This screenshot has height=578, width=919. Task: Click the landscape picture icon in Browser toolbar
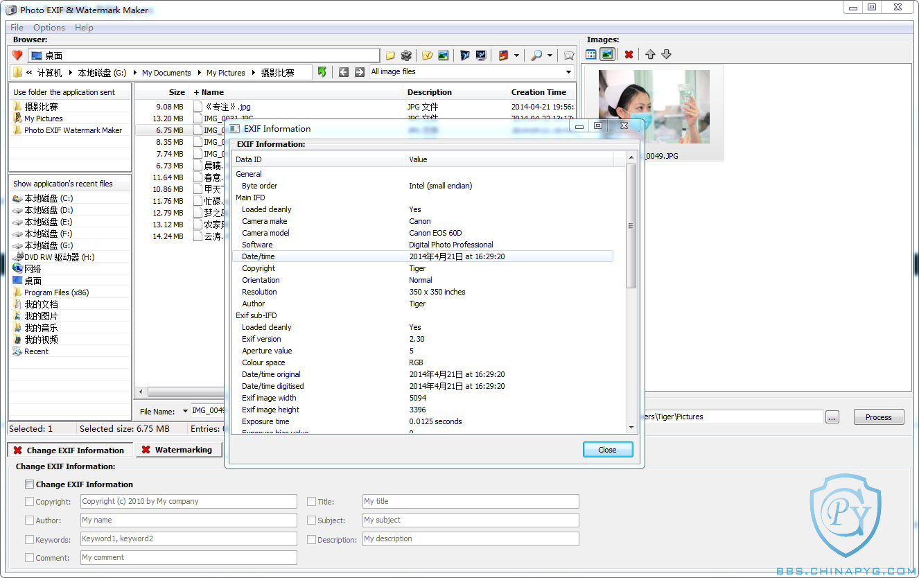(x=444, y=55)
